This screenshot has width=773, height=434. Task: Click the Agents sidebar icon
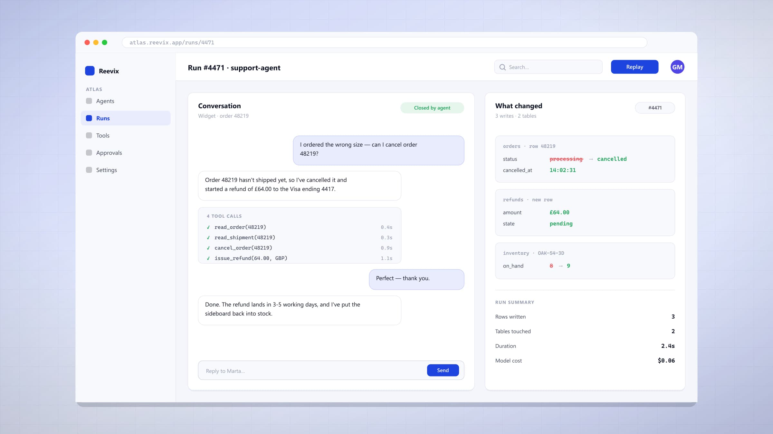click(x=89, y=101)
